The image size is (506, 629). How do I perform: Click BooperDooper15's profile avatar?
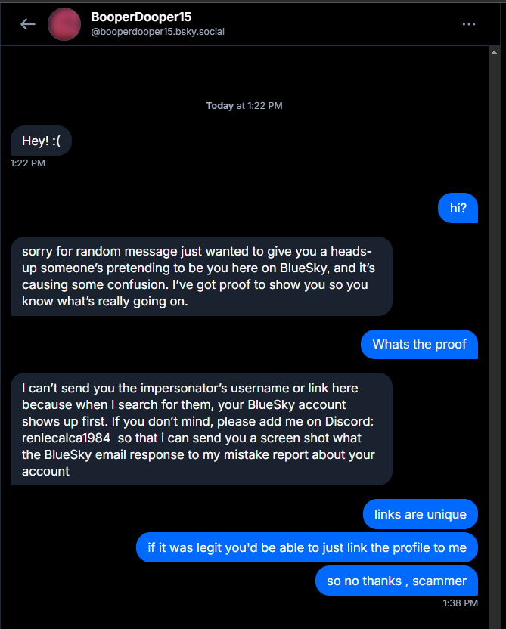[x=64, y=24]
